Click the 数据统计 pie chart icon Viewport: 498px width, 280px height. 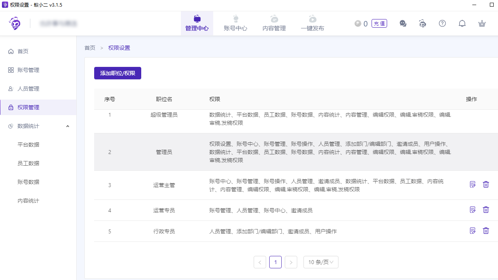[x=11, y=126]
